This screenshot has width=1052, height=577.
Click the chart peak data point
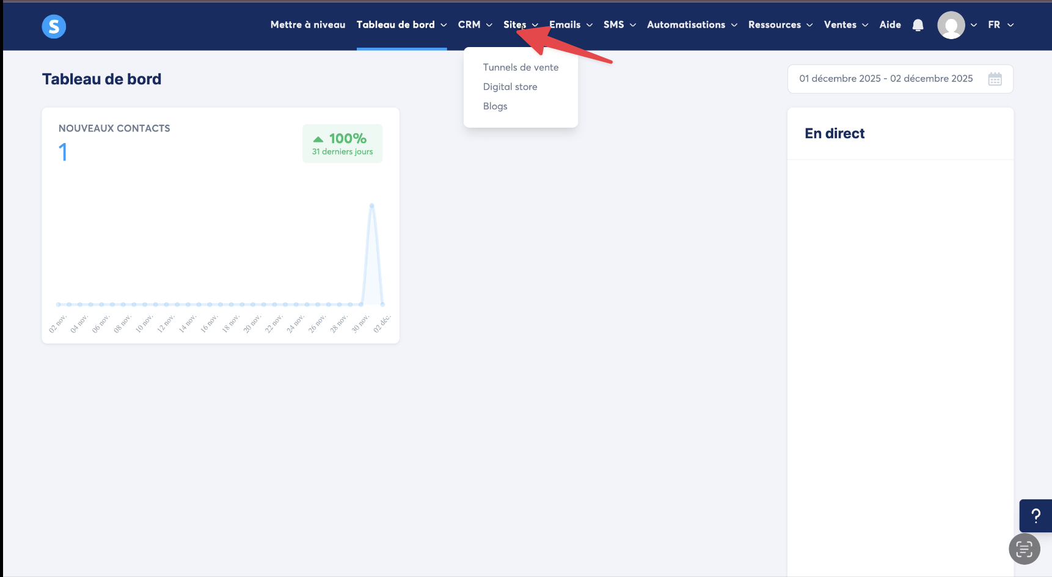pyautogui.click(x=371, y=205)
